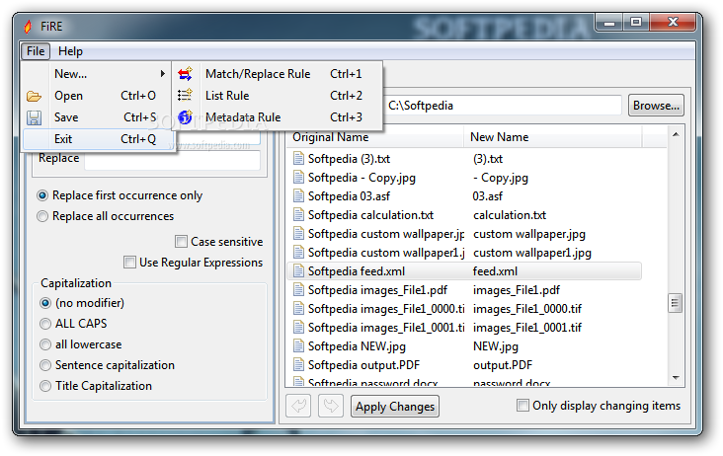Open the Help menu
Screen dimensions: 723x456
tap(70, 51)
